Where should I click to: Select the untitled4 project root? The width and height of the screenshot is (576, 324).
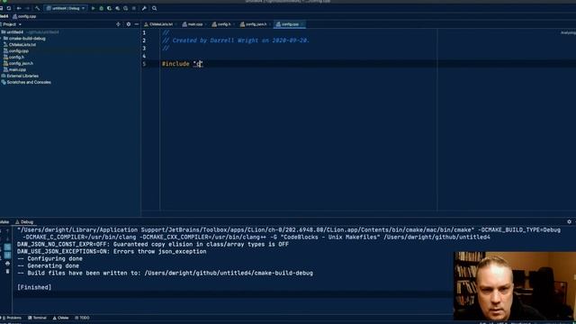click(x=14, y=32)
